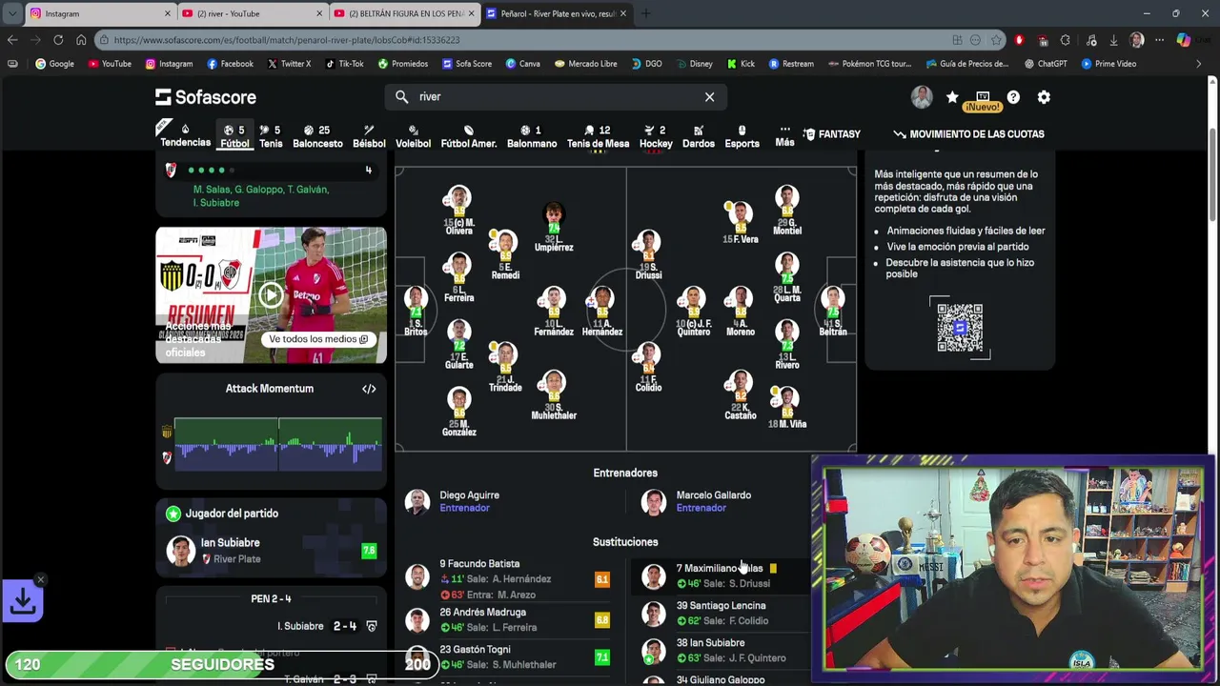
Task: Select the Voleibol sport tab
Action: tap(413, 136)
